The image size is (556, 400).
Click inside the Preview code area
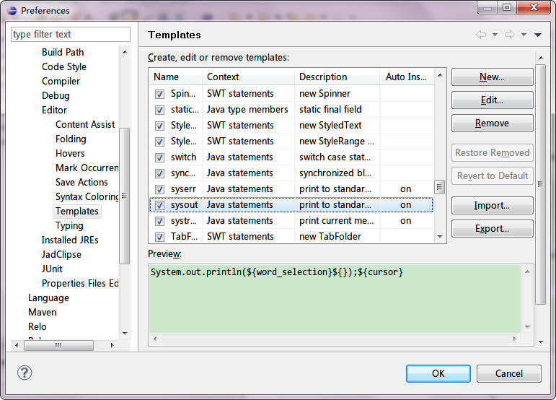335,299
